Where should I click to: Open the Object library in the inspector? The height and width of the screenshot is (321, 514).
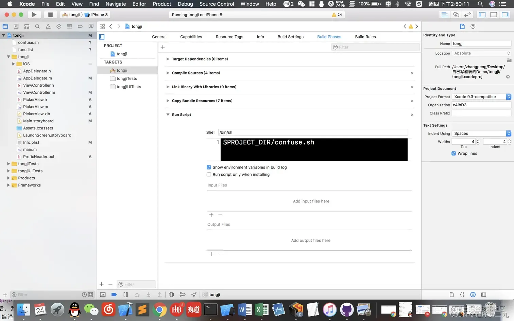click(473, 295)
